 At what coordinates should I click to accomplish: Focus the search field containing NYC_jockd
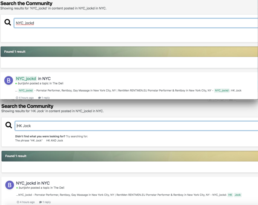[x=135, y=23]
